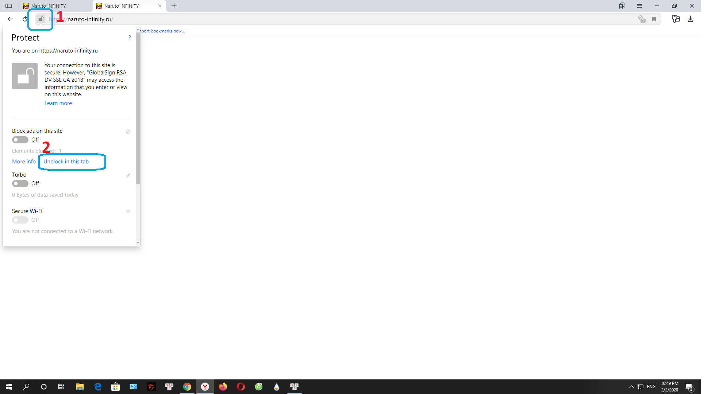Image resolution: width=708 pixels, height=394 pixels.
Task: Click the Turbo rocket icon
Action: pyautogui.click(x=128, y=175)
